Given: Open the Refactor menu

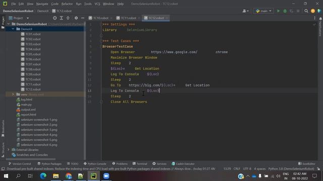Looking at the screenshot, I should point(67,4).
